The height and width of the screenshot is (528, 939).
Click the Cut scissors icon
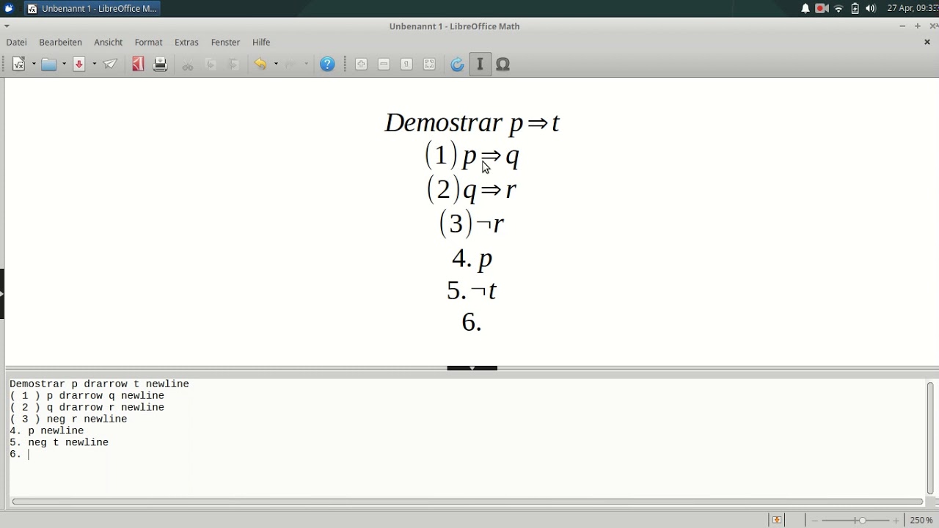pyautogui.click(x=188, y=65)
